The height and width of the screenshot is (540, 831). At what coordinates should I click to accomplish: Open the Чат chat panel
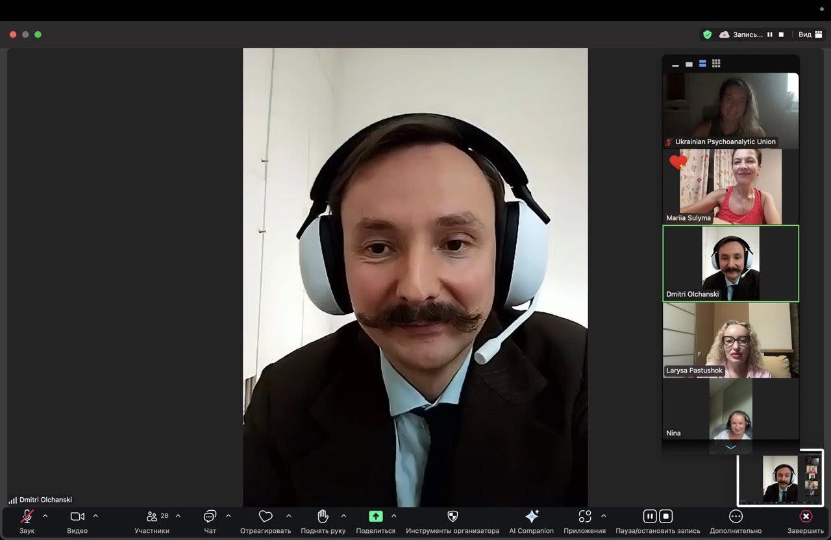coord(210,517)
